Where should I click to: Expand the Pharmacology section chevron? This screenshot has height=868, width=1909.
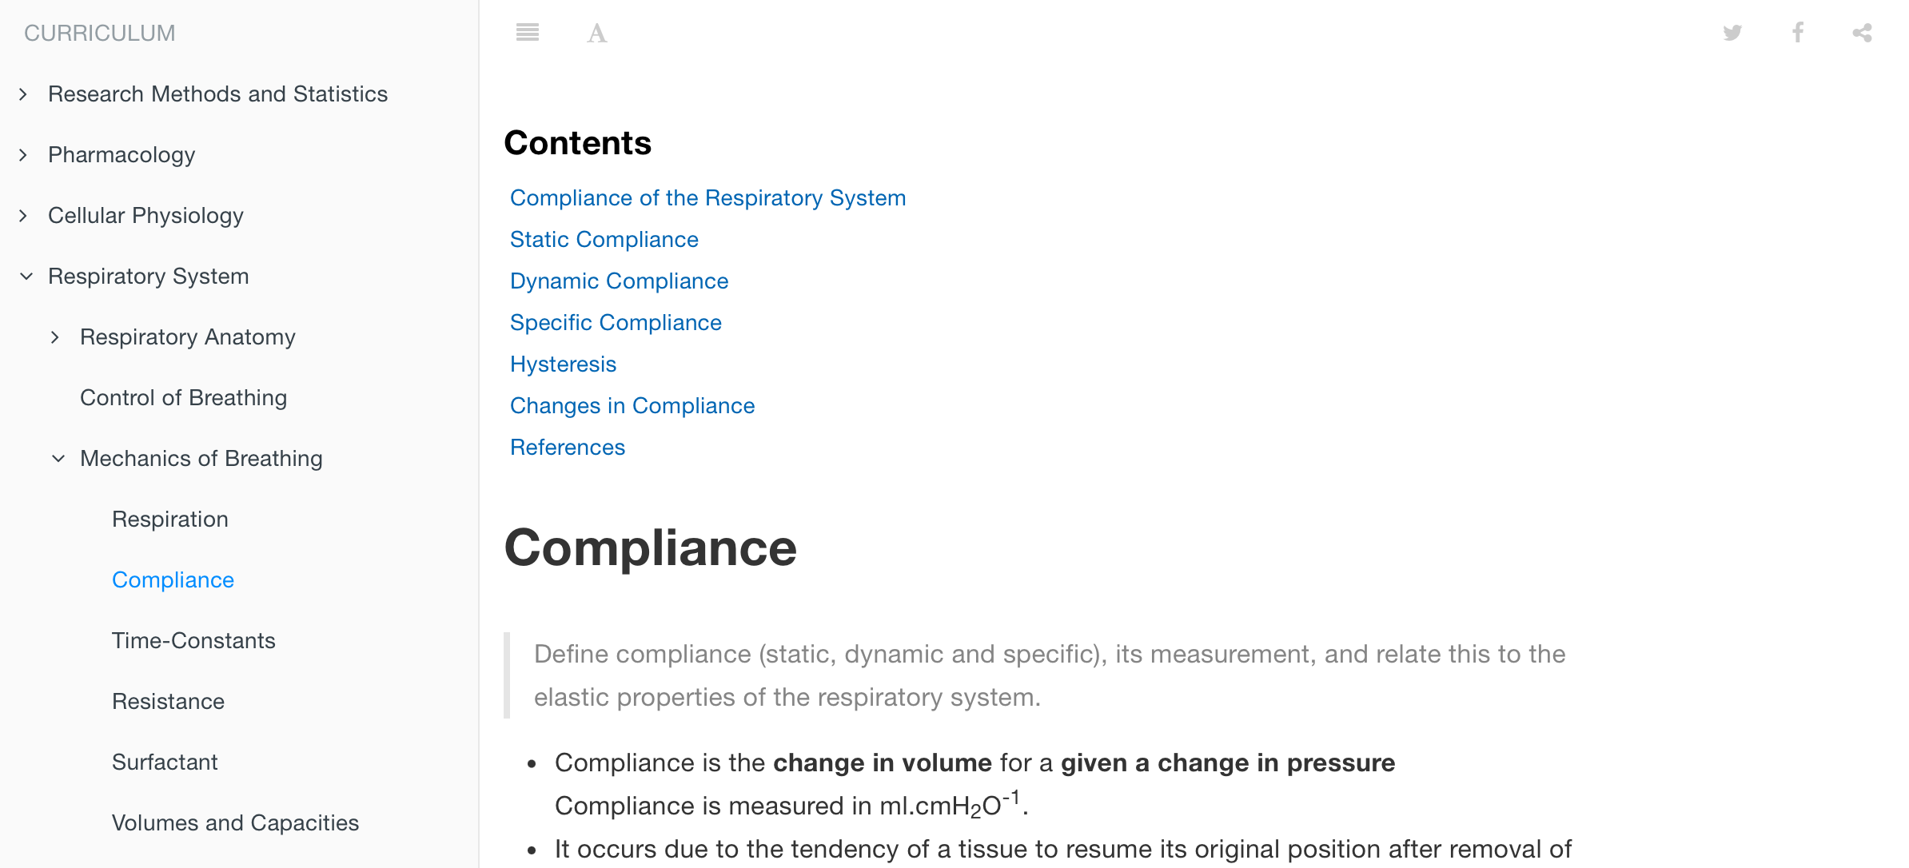(23, 155)
